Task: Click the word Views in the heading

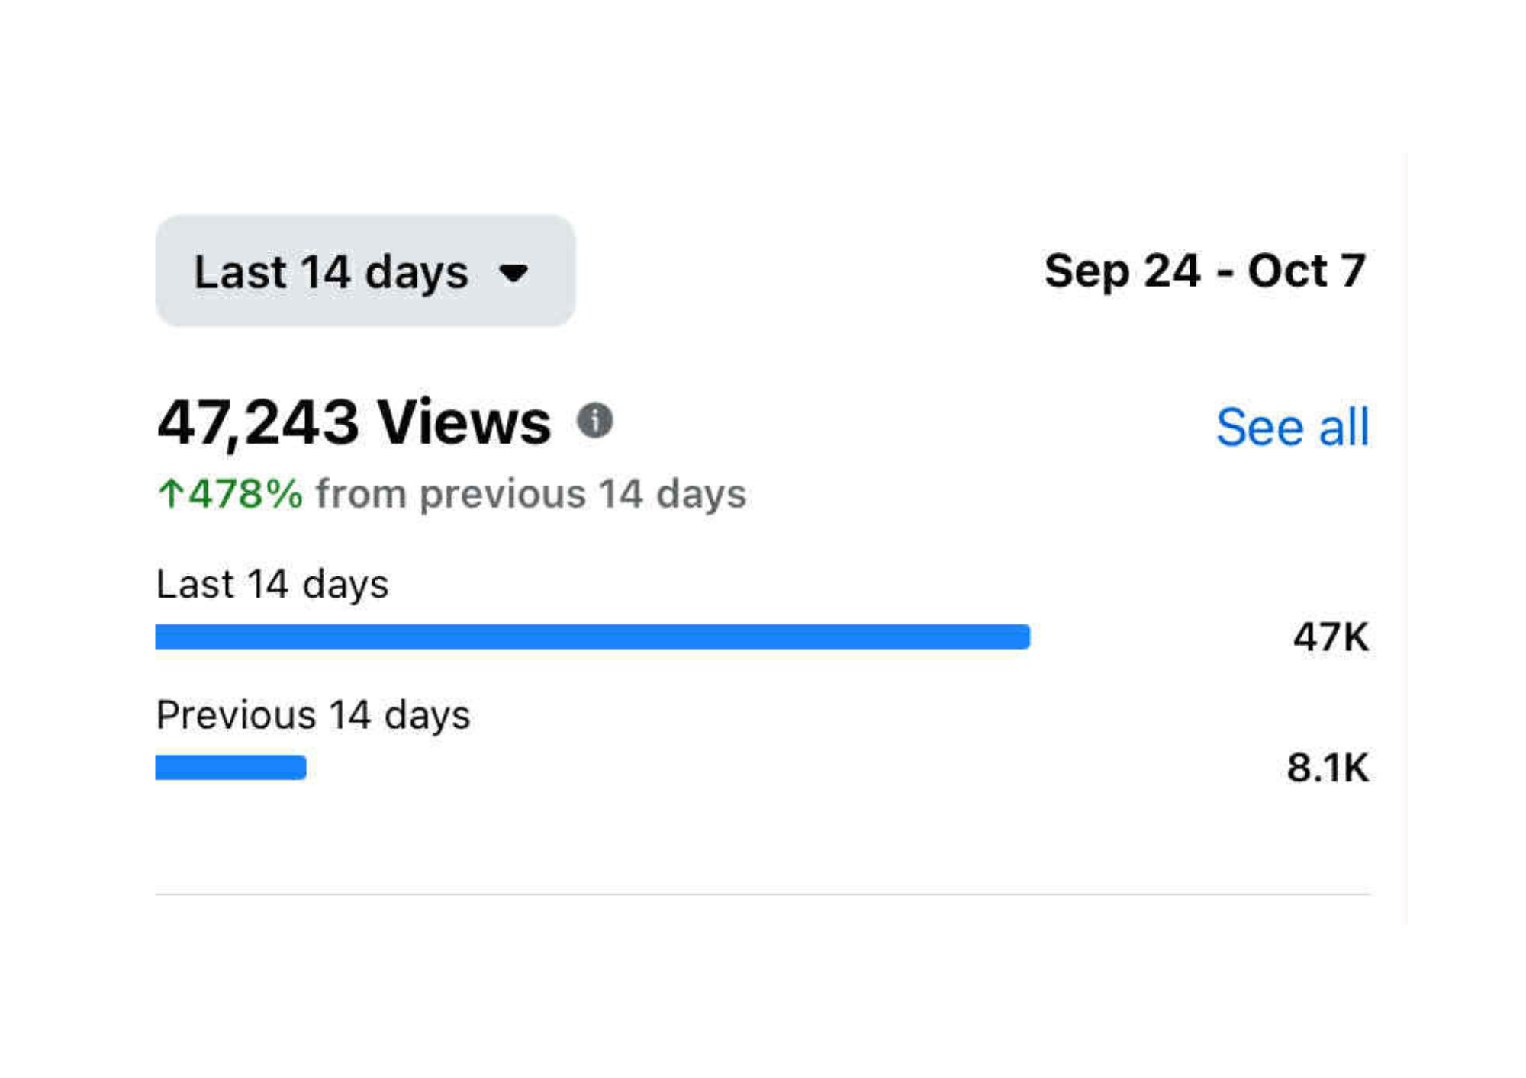Action: 464,422
